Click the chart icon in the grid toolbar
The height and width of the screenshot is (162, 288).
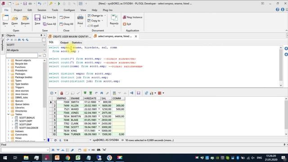[x=152, y=93]
